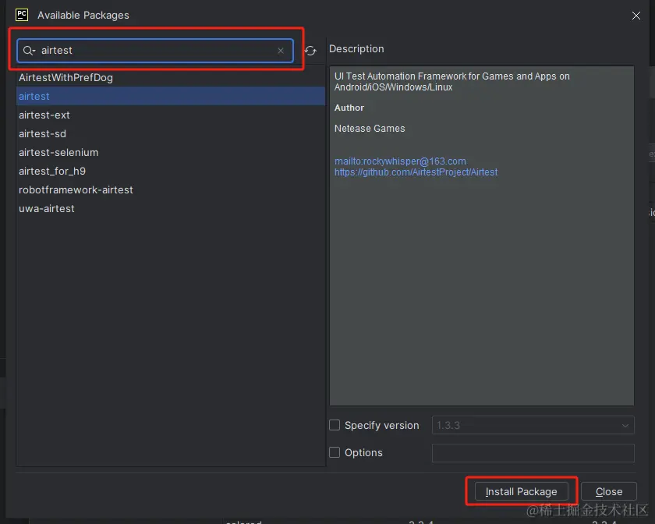Focus the package search input field
Viewport: 655px width, 524px height.
(x=155, y=51)
